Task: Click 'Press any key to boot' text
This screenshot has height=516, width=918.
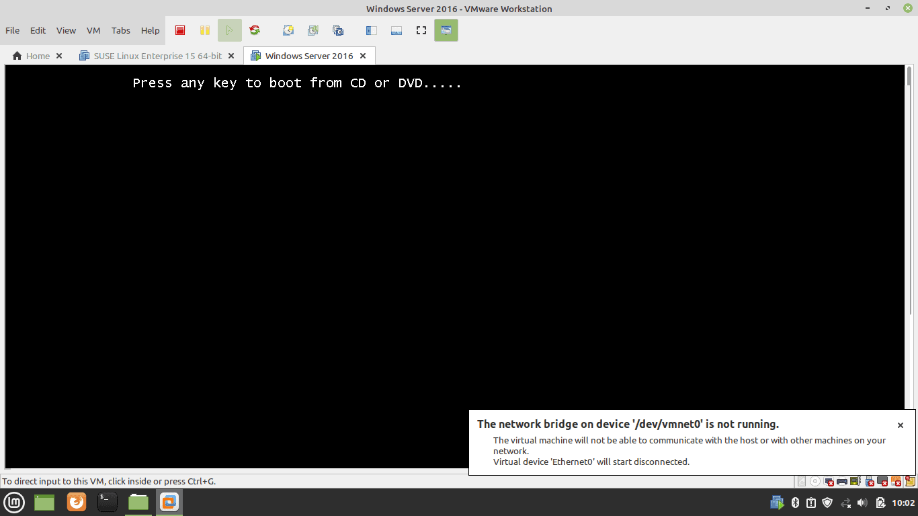Action: tap(298, 83)
